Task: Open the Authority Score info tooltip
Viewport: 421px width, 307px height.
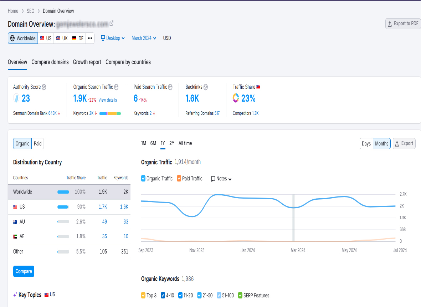Action: [45, 87]
